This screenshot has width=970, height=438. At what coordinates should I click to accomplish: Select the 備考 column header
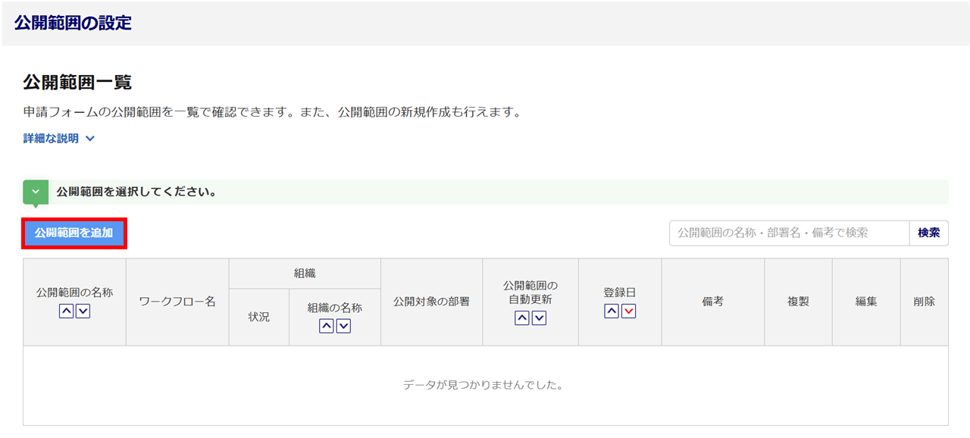(x=712, y=302)
